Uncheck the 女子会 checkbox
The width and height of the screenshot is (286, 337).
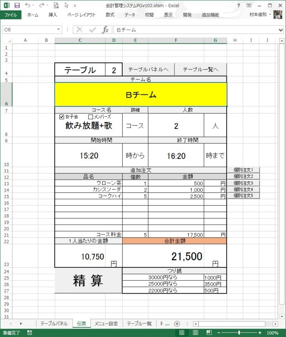(62, 117)
